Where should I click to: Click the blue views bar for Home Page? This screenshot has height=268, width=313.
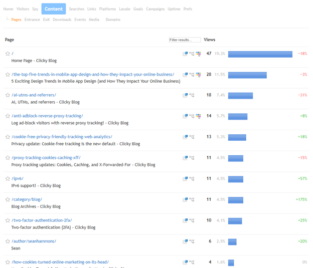(x=260, y=54)
